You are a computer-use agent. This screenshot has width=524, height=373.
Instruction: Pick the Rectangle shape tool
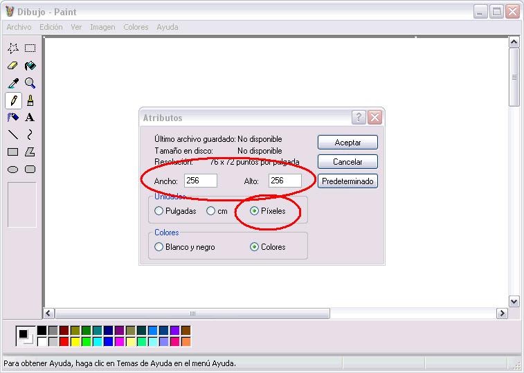pyautogui.click(x=13, y=152)
